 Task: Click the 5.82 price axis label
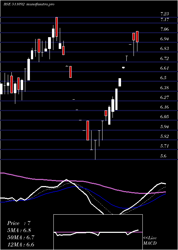[x=164, y=136]
